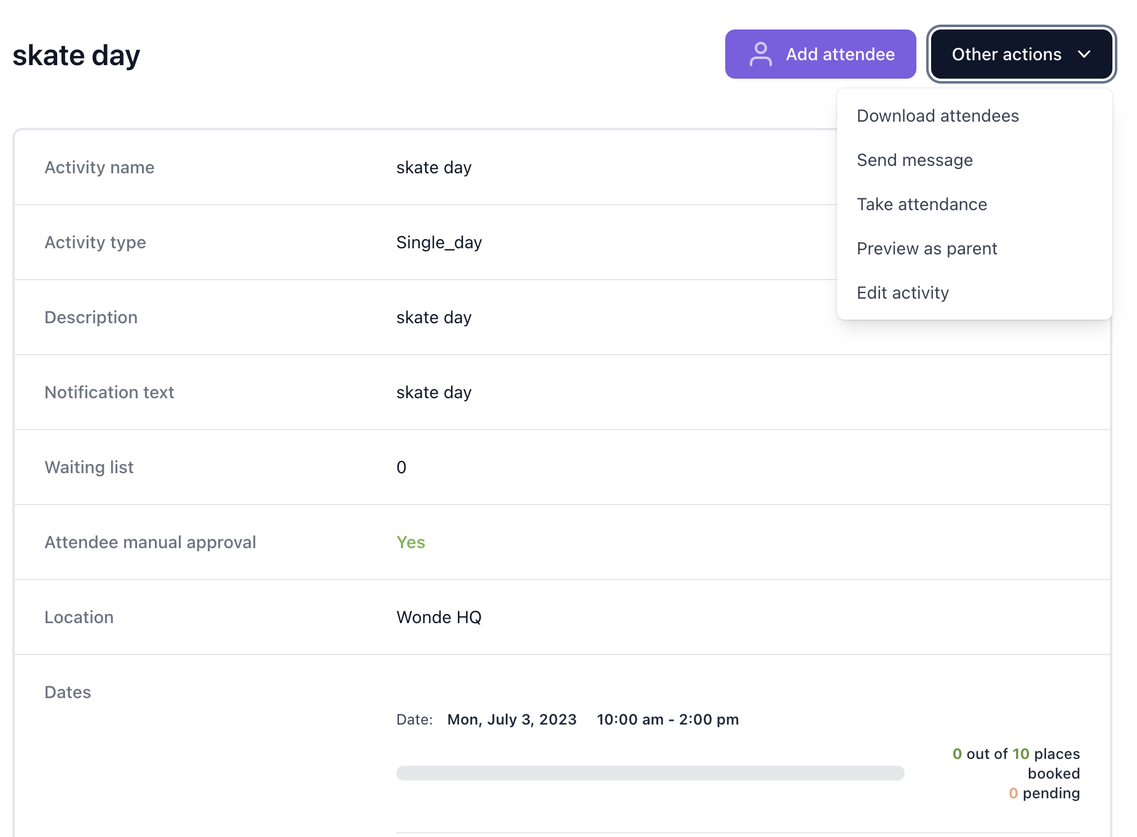Screen dimensions: 1137x837
Task: Choose Send message in the dropdown
Action: (x=915, y=160)
